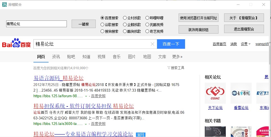Go to the 视频 tab
Screen dimensions: 271x137
tap(101, 57)
